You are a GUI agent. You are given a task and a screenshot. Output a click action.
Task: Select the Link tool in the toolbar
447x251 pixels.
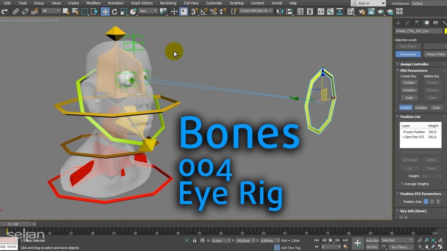pos(16,11)
